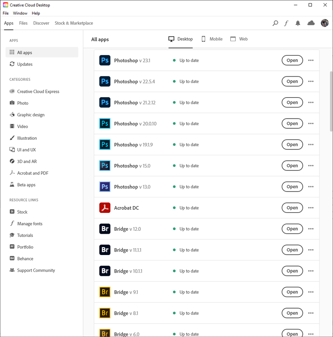Click the Photoshop v 23.1 app icon
The height and width of the screenshot is (337, 333).
[105, 60]
